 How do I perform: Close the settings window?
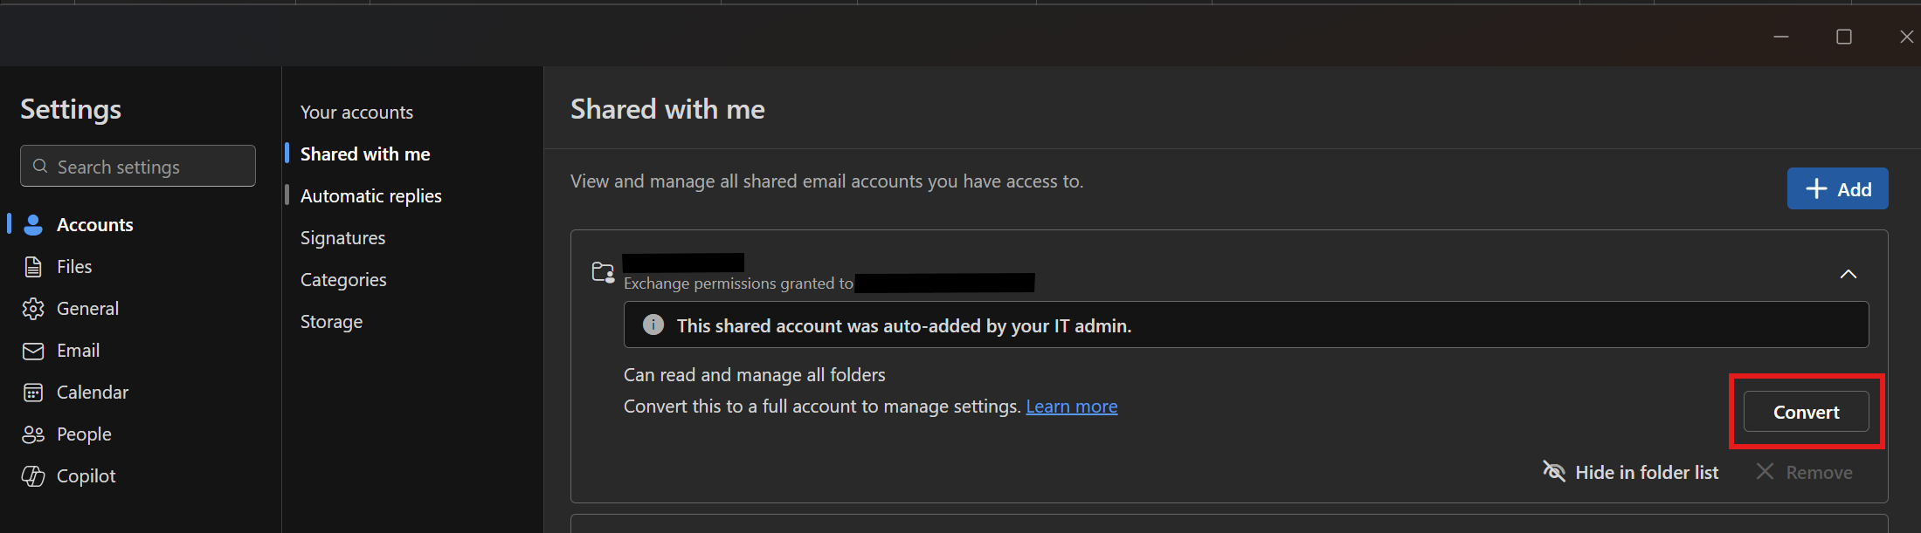pos(1907,37)
